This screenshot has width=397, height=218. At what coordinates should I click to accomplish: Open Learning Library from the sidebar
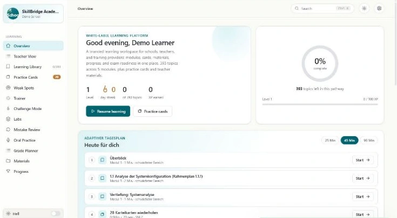tap(33, 67)
